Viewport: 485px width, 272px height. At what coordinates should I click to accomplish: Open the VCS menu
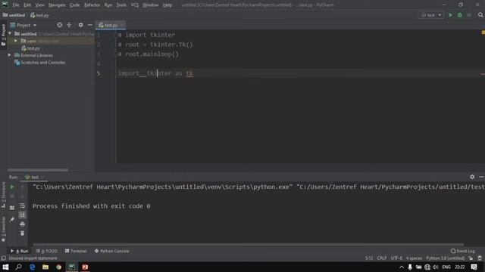point(135,5)
